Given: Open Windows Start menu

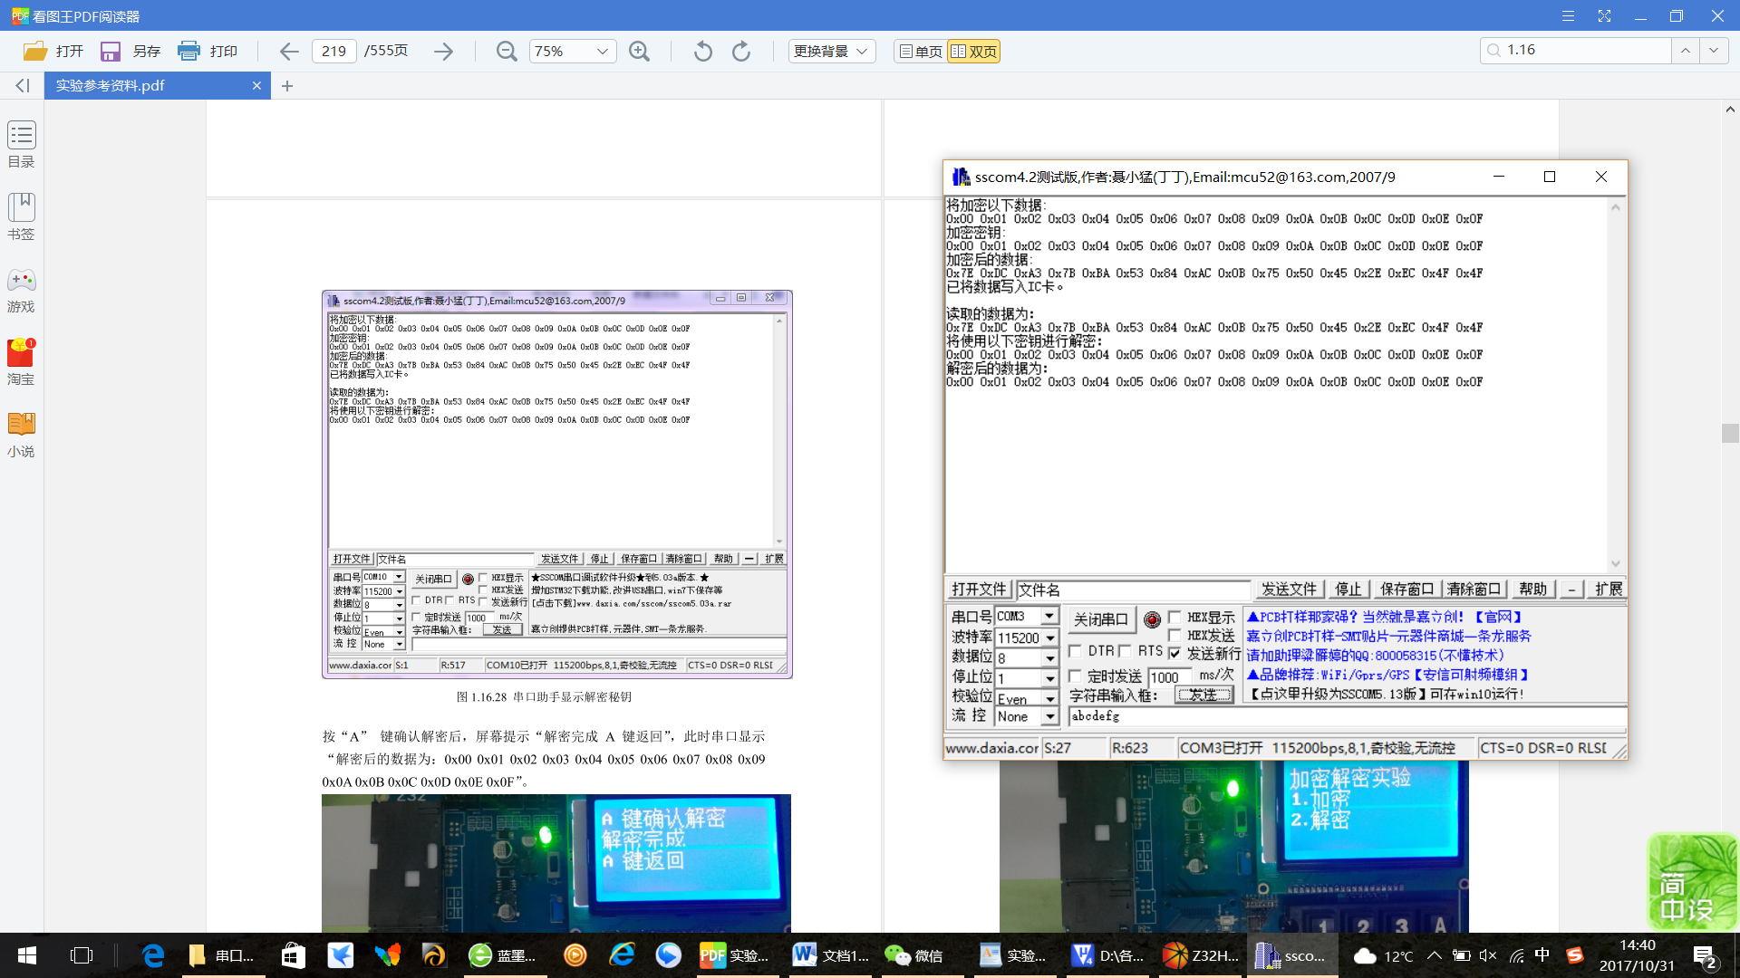Looking at the screenshot, I should pos(27,955).
